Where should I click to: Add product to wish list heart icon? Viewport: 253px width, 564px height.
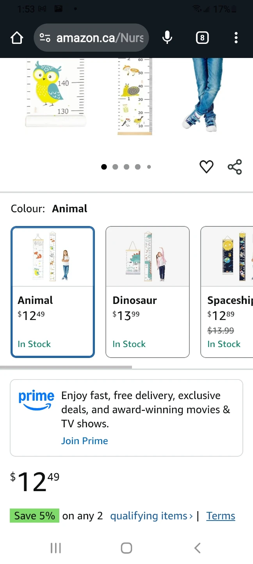[207, 167]
